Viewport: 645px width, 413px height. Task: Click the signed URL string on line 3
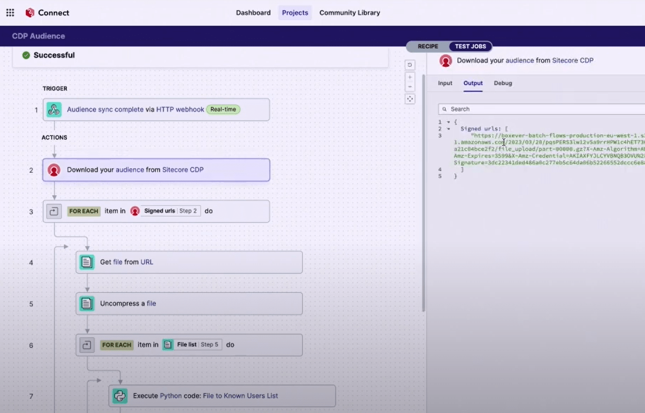tap(549, 149)
